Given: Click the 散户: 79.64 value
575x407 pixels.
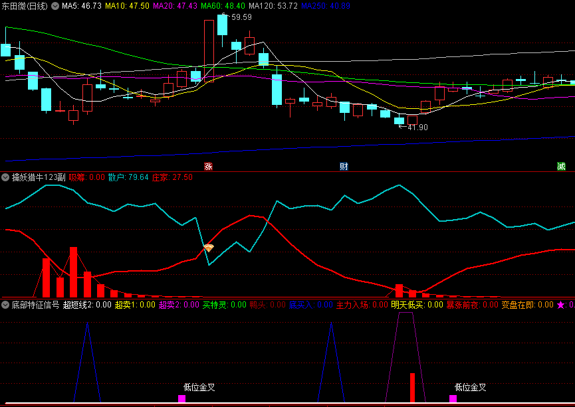Looking at the screenshot, I should coord(128,178).
